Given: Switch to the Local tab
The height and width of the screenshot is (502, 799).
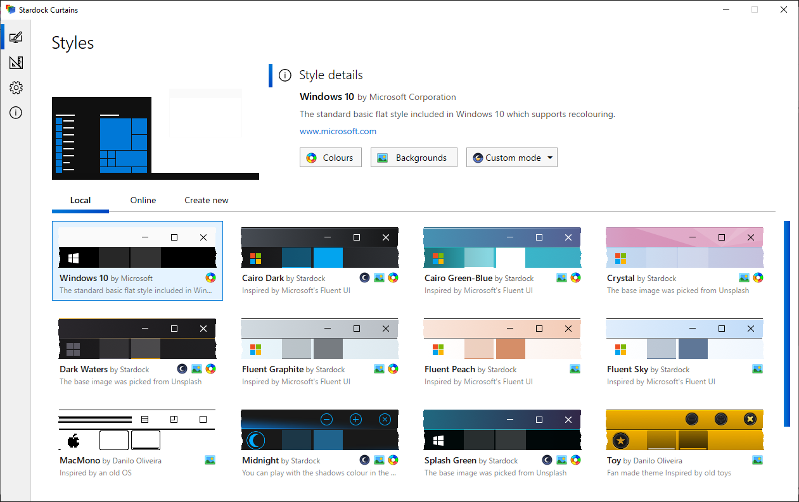Looking at the screenshot, I should pos(80,200).
